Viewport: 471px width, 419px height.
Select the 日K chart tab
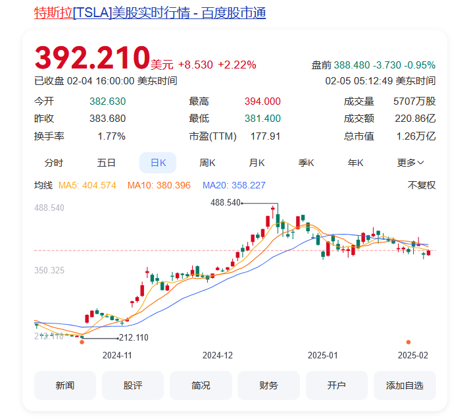coord(158,163)
